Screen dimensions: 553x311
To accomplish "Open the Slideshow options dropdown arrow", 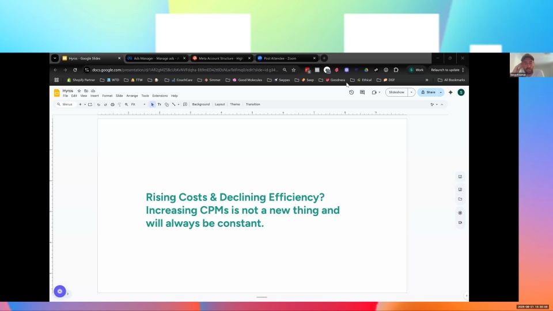I will pyautogui.click(x=411, y=92).
